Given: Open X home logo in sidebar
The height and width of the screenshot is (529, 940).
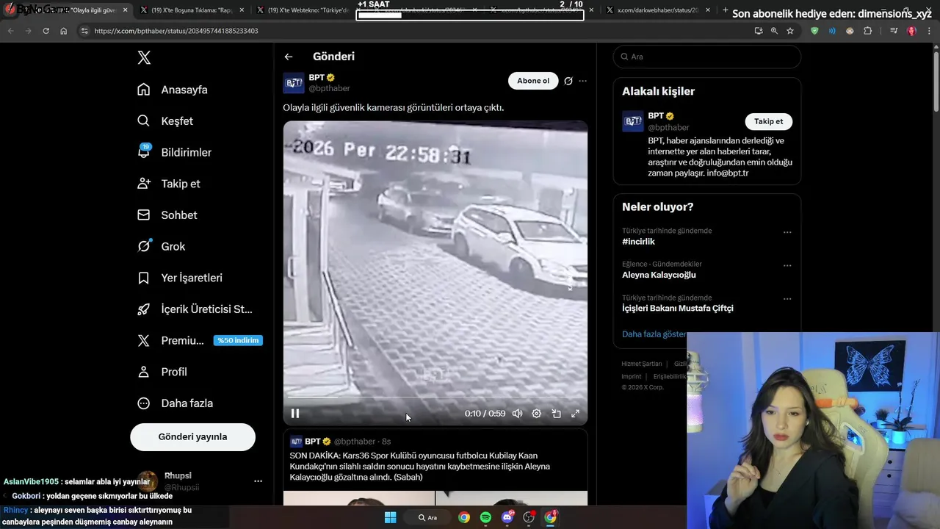Looking at the screenshot, I should click(x=144, y=58).
